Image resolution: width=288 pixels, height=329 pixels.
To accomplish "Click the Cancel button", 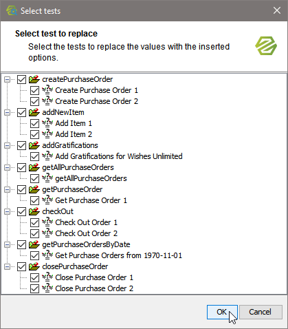I will (x=261, y=312).
